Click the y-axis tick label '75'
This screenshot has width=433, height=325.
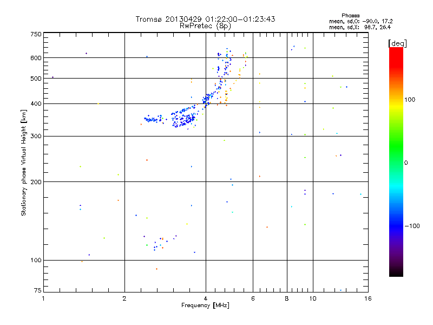38,290
